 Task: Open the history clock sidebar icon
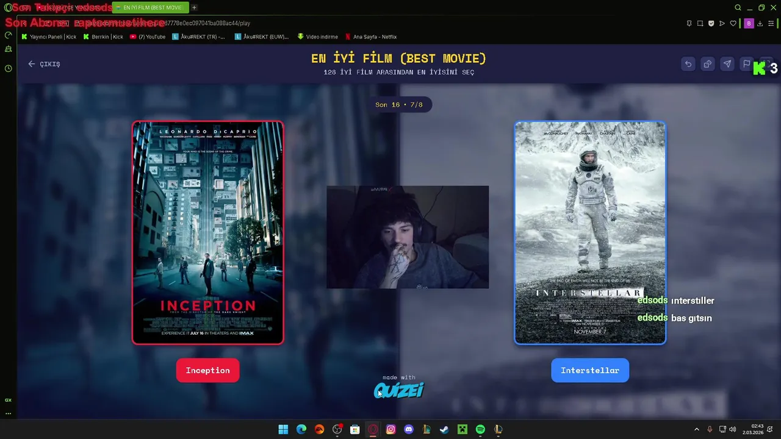(8, 68)
